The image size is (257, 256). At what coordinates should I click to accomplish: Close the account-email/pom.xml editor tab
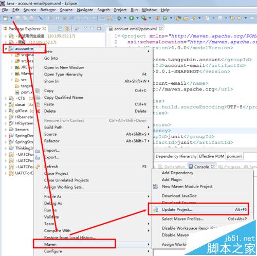[161, 29]
